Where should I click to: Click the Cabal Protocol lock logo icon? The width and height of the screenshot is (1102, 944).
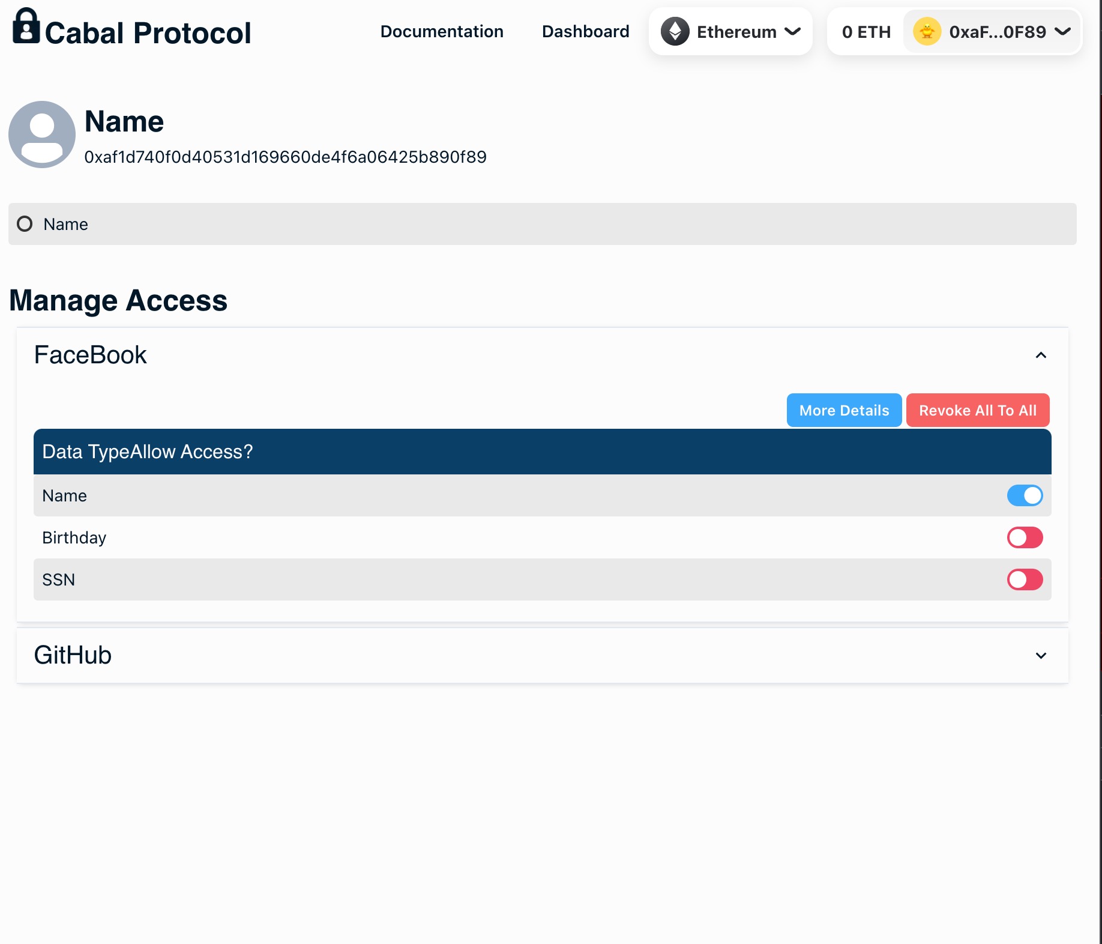pos(26,26)
